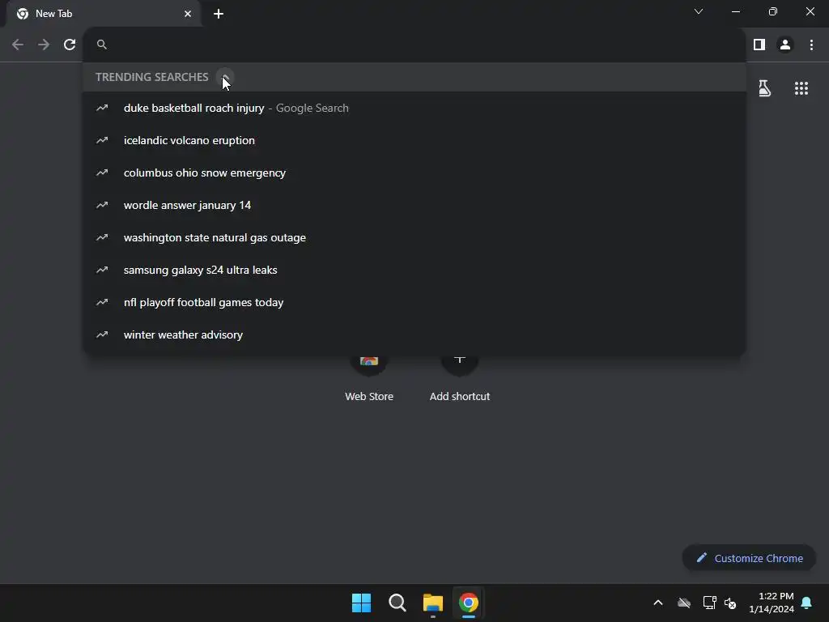Open notifications bell icon
This screenshot has width=829, height=622.
coord(807,603)
